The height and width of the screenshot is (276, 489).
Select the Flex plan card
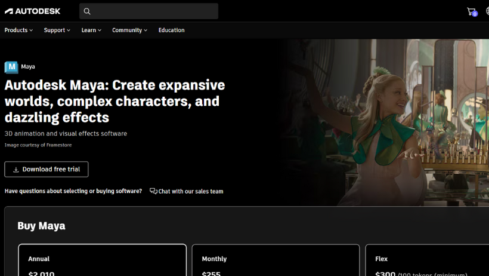[427, 260]
